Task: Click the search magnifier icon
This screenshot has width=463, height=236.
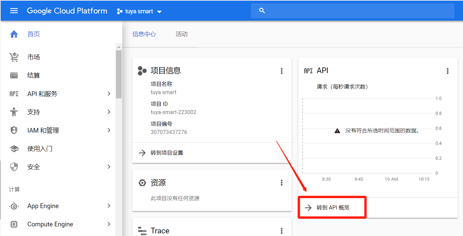Action: [x=262, y=11]
